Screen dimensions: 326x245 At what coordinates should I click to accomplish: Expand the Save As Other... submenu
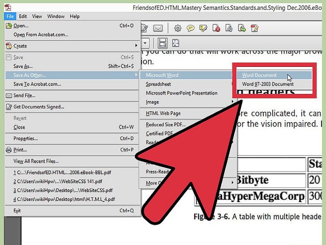(72, 75)
